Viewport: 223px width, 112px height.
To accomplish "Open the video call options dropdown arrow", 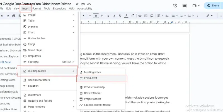I will (x=199, y=6).
